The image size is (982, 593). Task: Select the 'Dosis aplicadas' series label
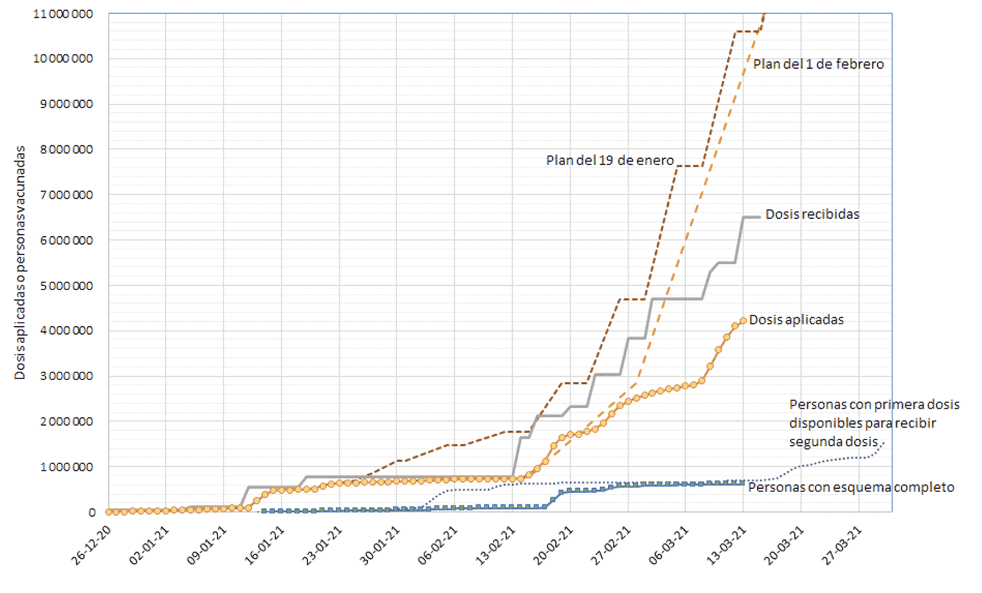[795, 320]
